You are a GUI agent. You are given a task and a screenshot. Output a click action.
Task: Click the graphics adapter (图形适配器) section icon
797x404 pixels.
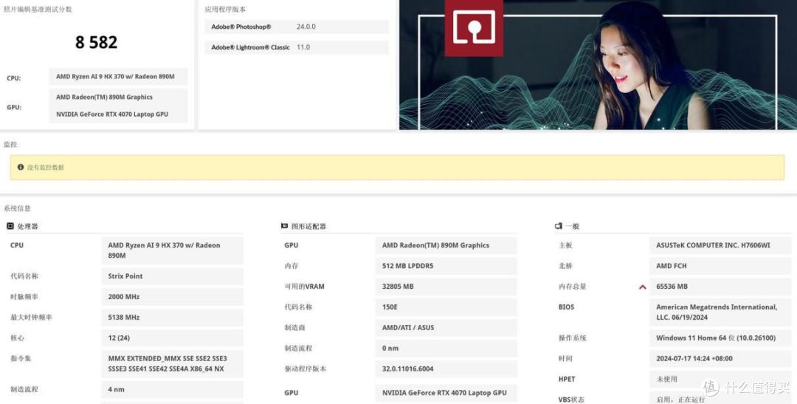click(284, 226)
